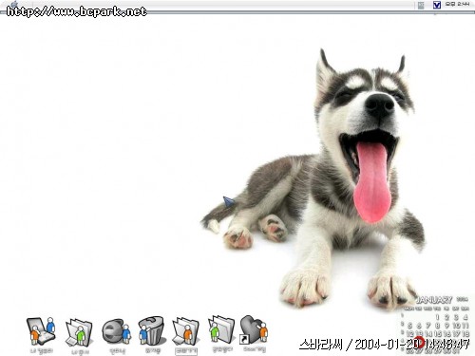Screen dimensions: 475x356
Task: Open the selected folder icon with orange figure
Action: (x=186, y=332)
